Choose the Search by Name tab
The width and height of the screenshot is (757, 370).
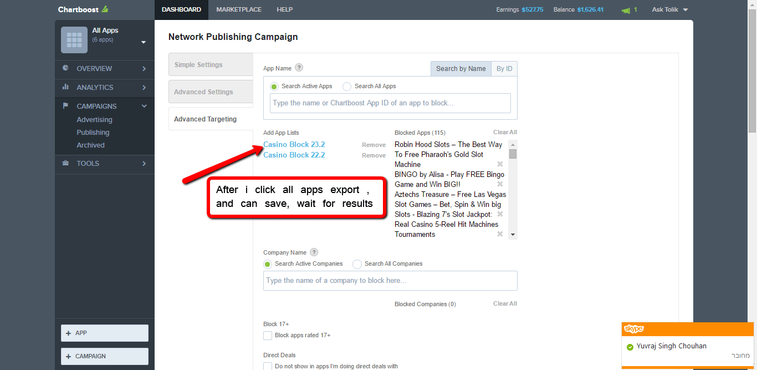pos(461,69)
